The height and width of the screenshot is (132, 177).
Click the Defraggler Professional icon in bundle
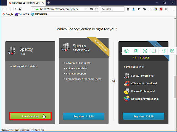click(x=127, y=99)
